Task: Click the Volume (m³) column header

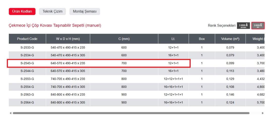Action: [230, 39]
